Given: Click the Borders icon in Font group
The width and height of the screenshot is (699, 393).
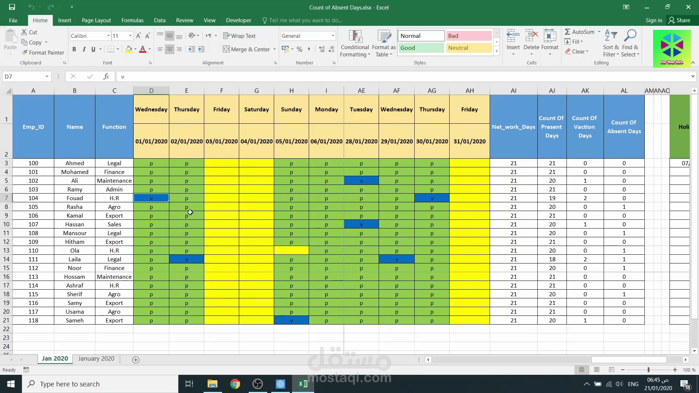Looking at the screenshot, I should (111, 49).
